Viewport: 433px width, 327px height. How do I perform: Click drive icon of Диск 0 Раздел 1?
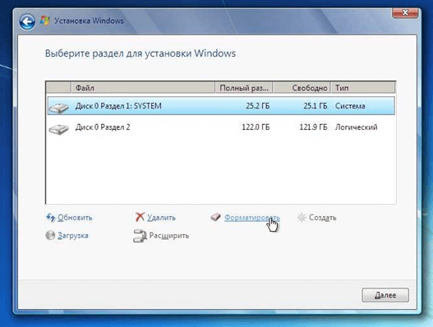58,108
